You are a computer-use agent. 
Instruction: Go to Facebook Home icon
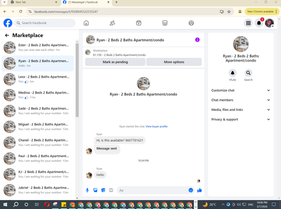86,23
